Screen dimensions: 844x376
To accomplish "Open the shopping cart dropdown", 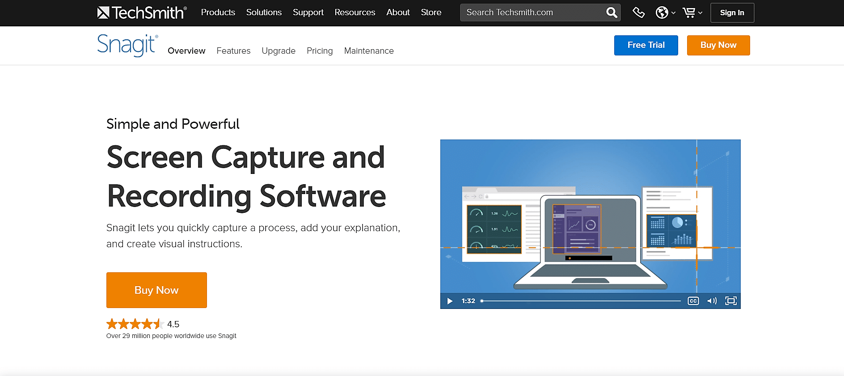I will 692,13.
